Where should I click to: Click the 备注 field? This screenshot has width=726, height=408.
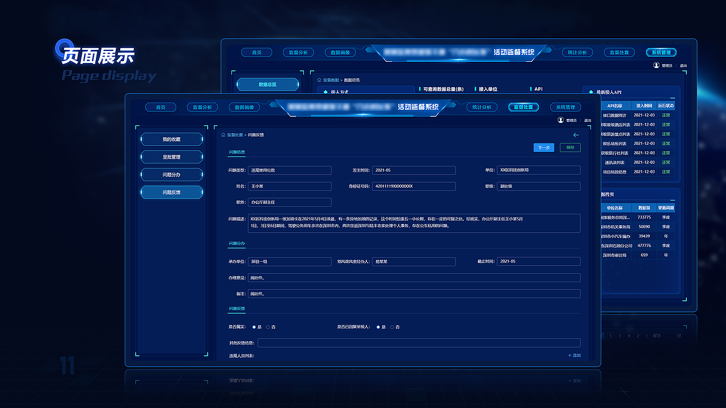click(414, 294)
